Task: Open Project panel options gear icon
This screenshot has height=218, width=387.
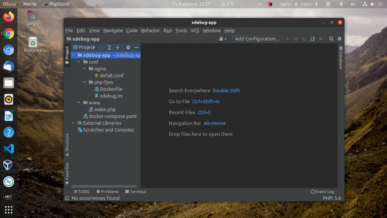Action: (127, 47)
